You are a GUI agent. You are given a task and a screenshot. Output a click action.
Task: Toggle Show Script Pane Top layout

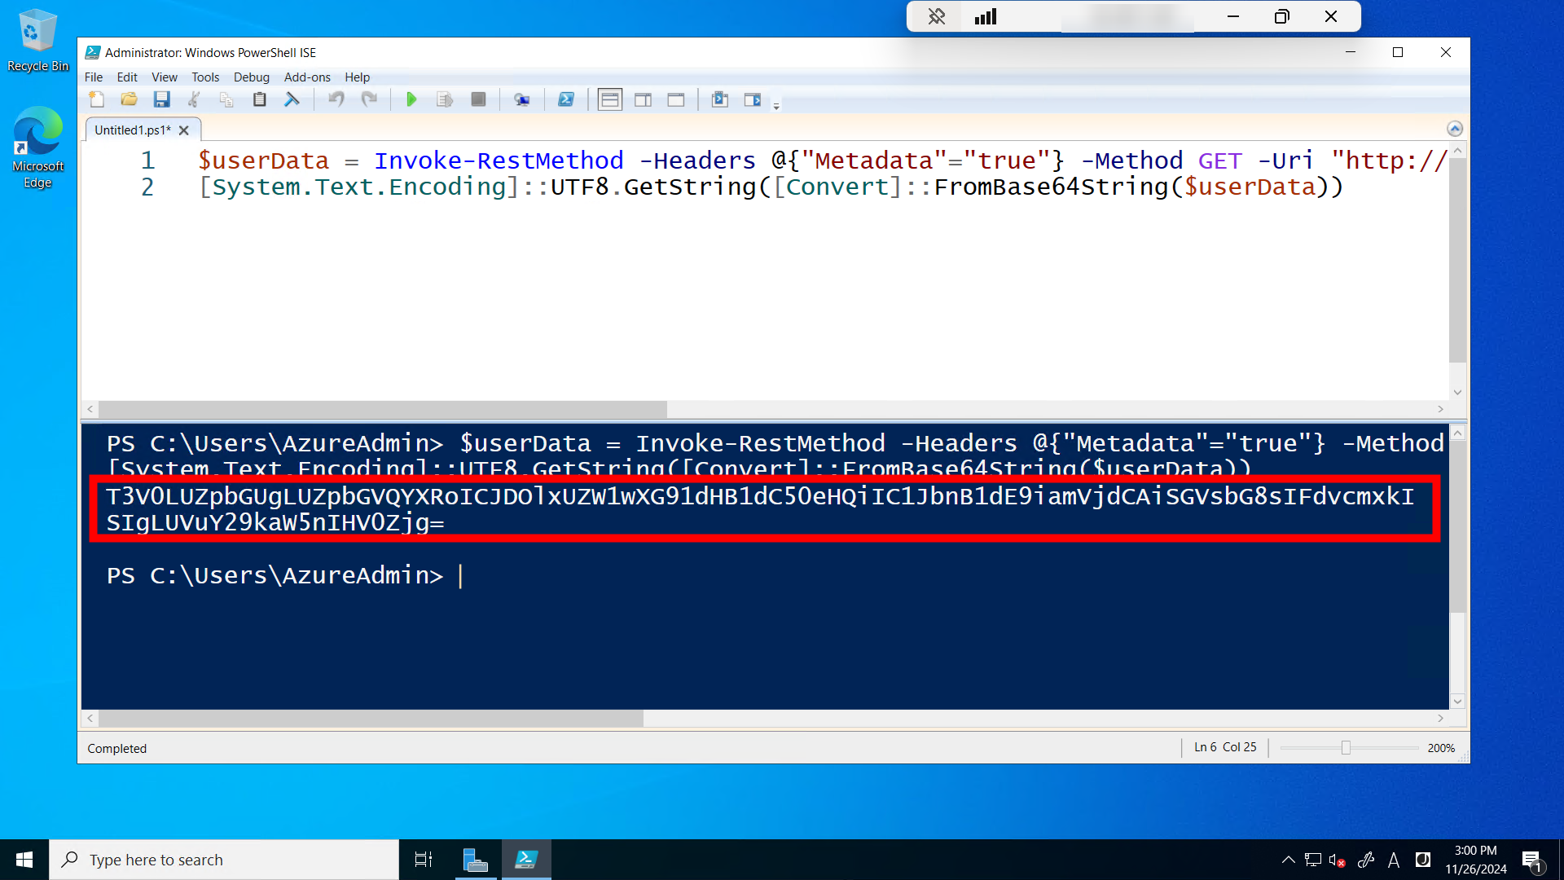pyautogui.click(x=609, y=99)
